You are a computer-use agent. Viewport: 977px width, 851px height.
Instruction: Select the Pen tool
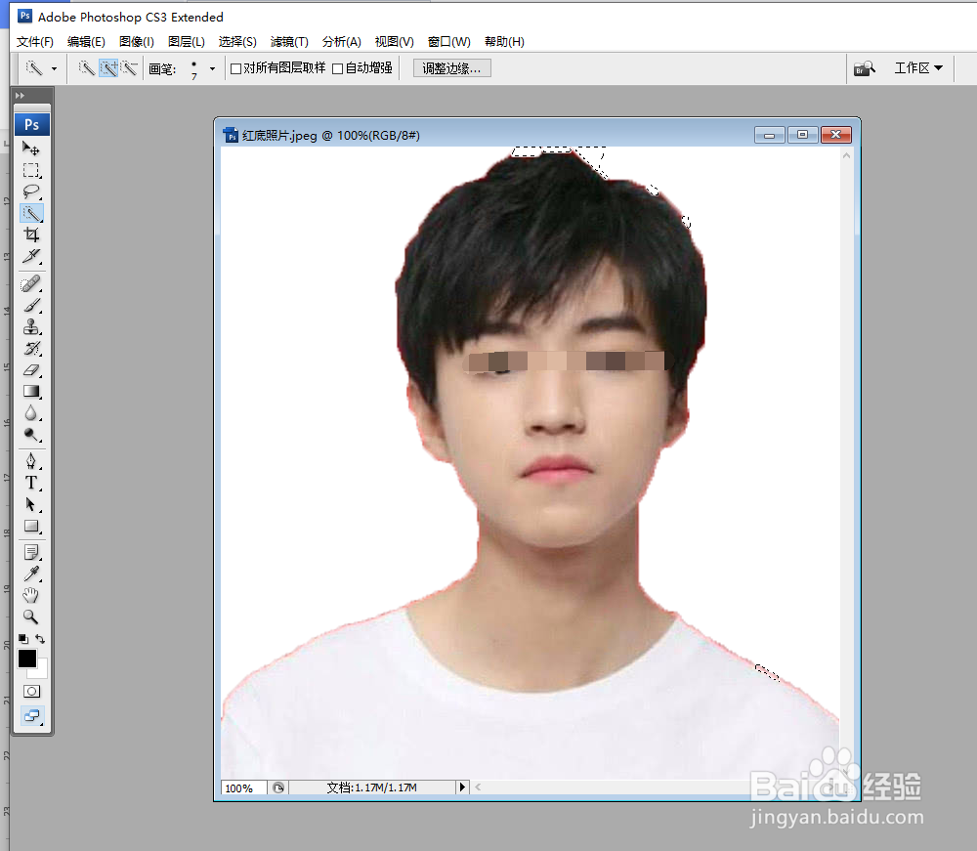pos(31,461)
